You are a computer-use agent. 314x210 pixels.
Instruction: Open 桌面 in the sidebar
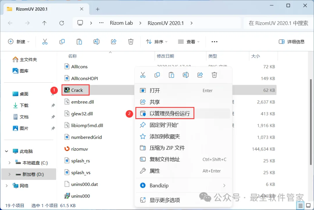(x=21, y=94)
